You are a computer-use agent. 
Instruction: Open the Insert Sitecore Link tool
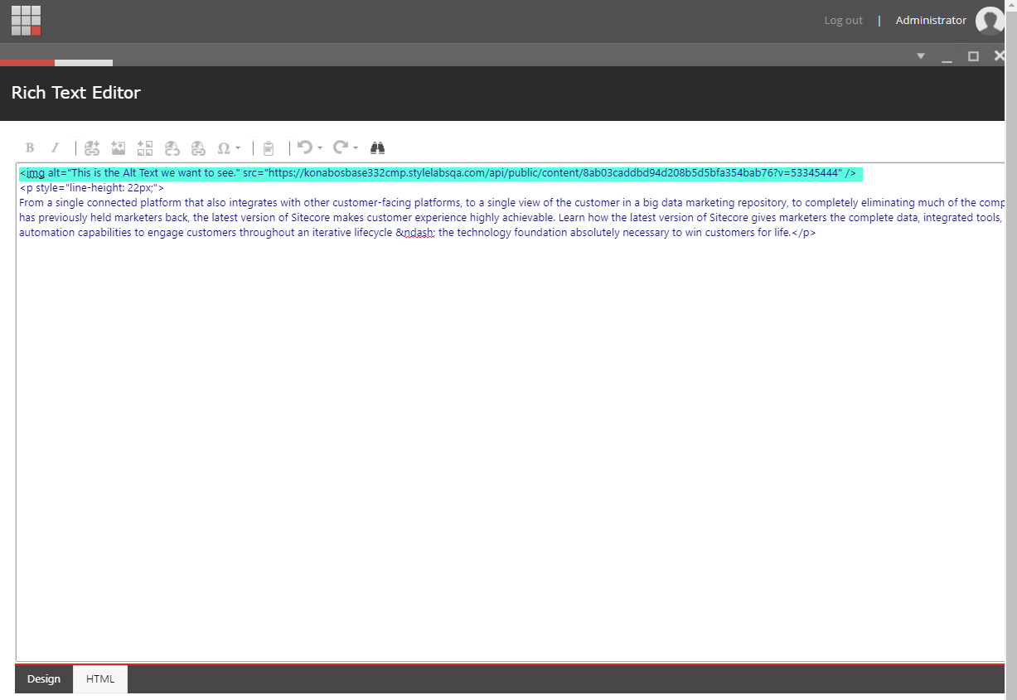click(x=92, y=148)
